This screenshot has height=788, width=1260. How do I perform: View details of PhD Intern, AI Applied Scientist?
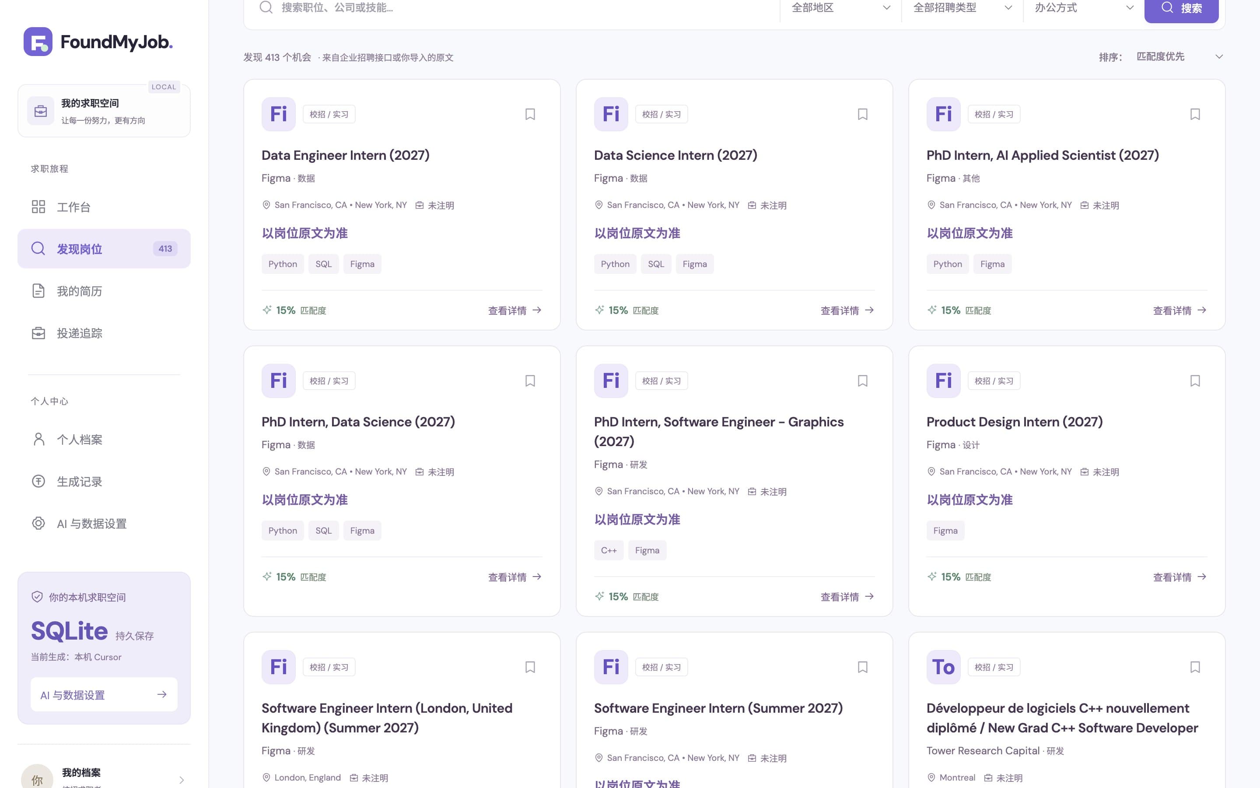tap(1180, 311)
